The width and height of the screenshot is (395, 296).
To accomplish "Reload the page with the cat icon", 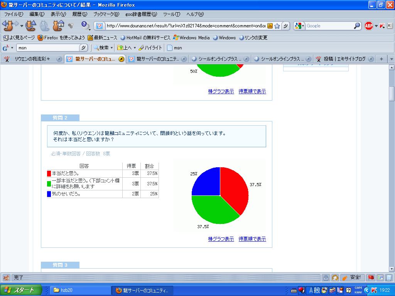I will [31, 26].
